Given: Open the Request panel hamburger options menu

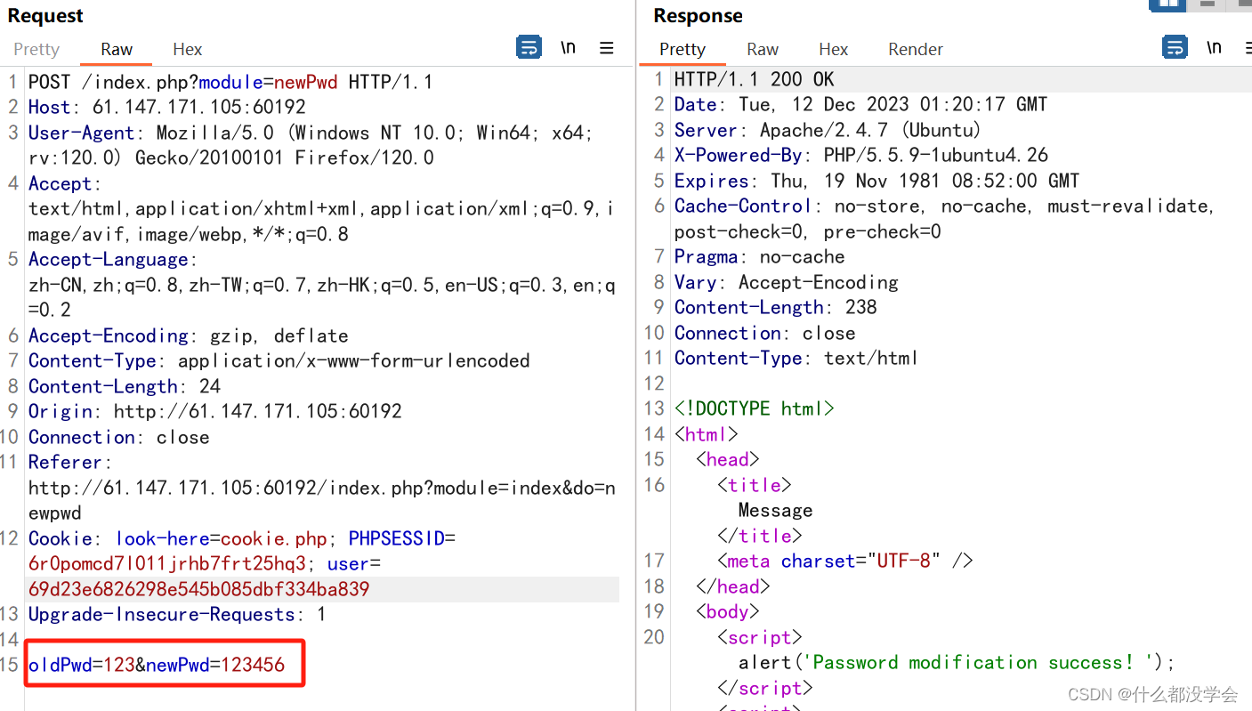Looking at the screenshot, I should pyautogui.click(x=607, y=48).
